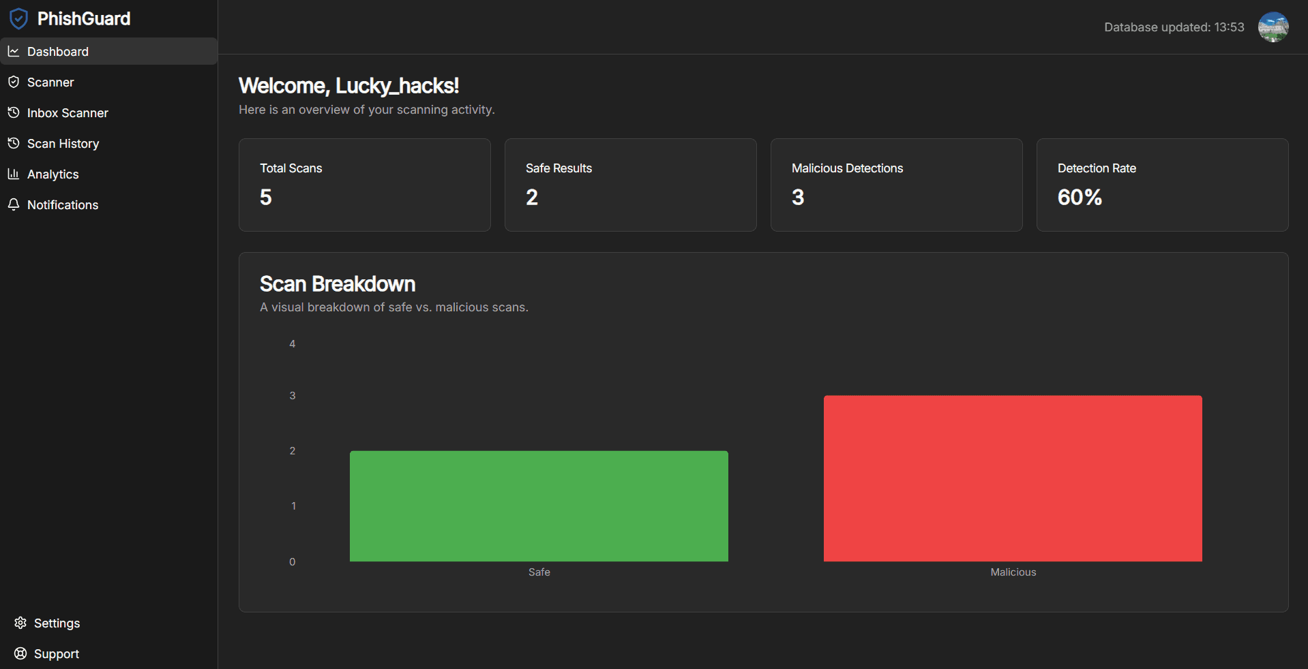Open the user profile avatar
Viewport: 1308px width, 669px height.
click(1273, 27)
